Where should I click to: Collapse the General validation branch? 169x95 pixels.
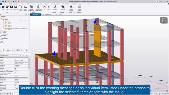(x=2, y=20)
